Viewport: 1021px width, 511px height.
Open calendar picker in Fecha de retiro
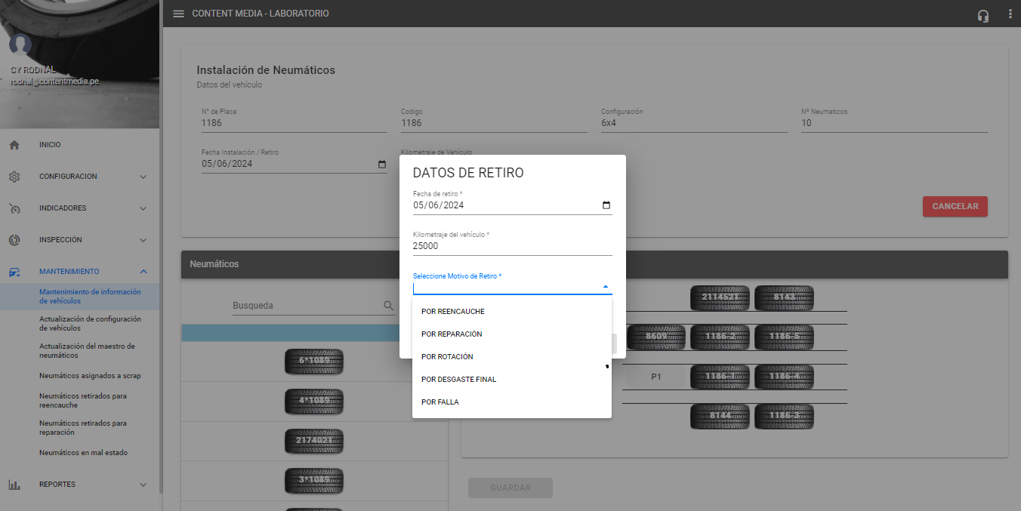tap(606, 205)
